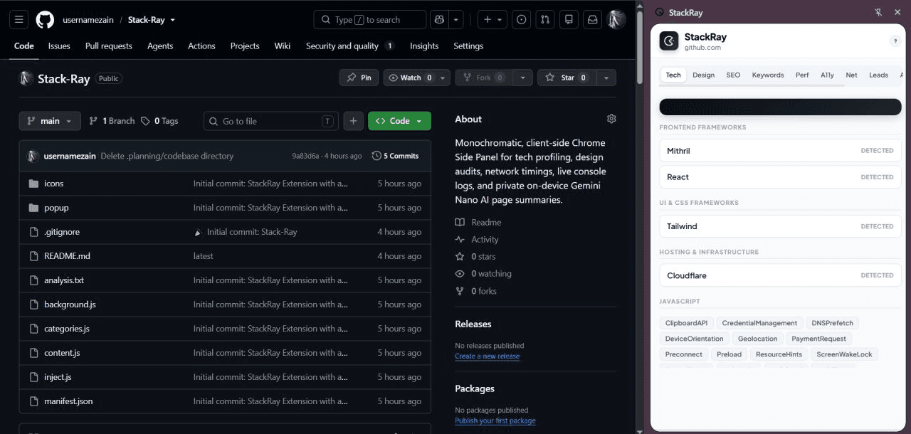Open the Copilot chat icon in header
This screenshot has height=434, width=911.
point(439,20)
